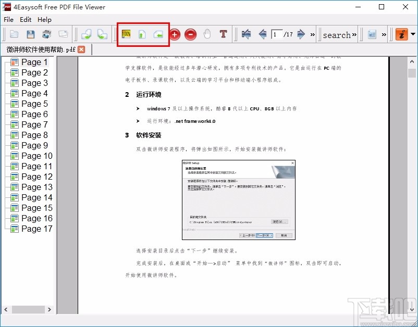
Task: Click the zoom out minus icon
Action: tap(191, 34)
